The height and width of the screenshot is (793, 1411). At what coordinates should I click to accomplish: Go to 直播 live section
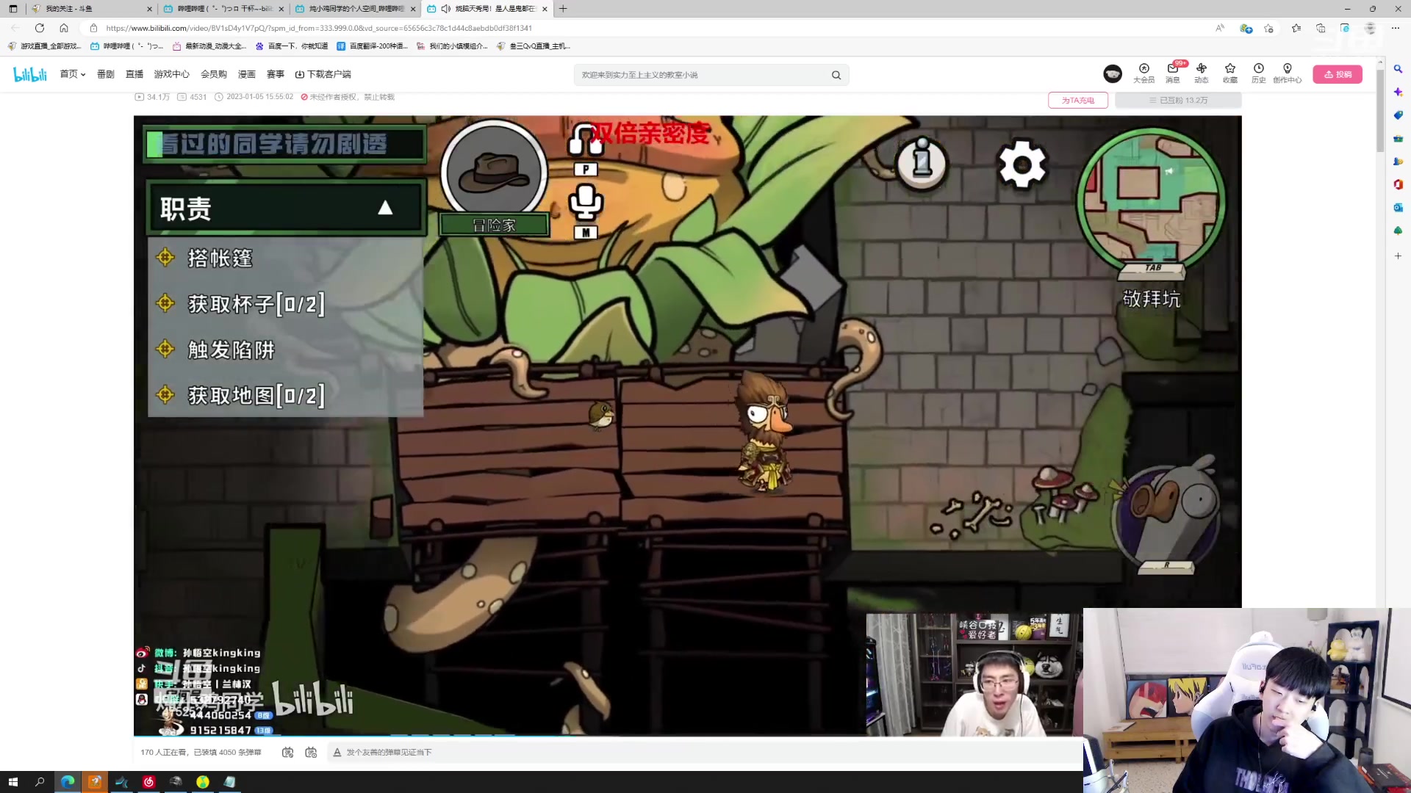click(134, 74)
